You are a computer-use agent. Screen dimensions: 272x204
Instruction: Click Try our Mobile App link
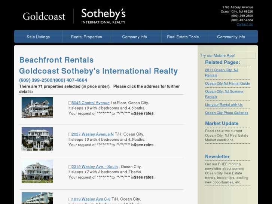218,55
